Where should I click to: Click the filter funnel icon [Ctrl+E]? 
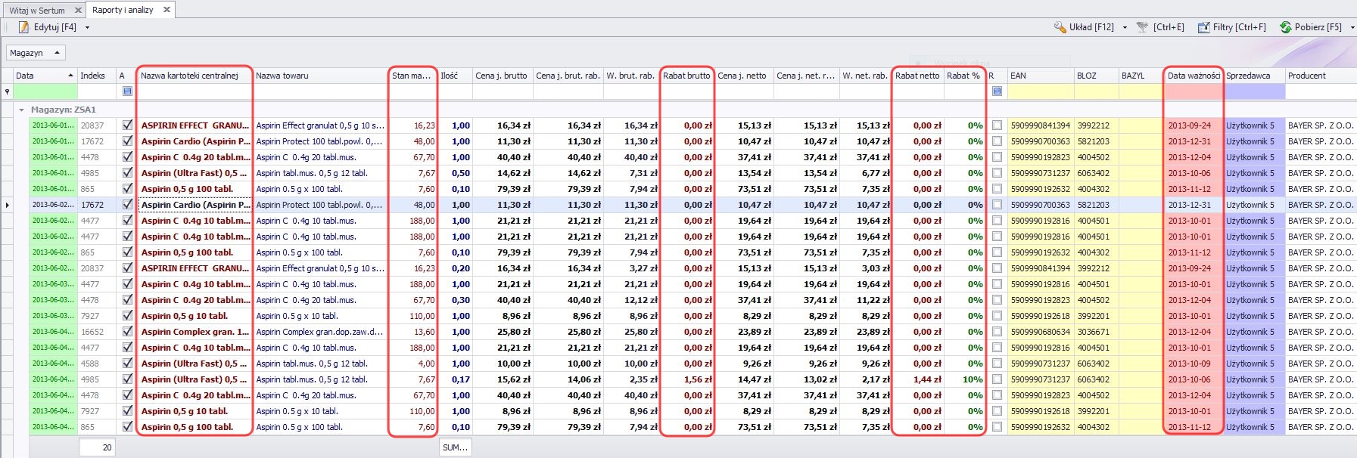(1143, 27)
